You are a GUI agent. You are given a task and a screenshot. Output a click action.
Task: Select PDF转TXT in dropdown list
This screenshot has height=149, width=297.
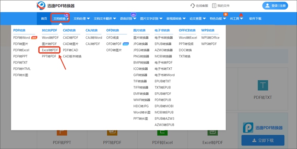(20, 63)
